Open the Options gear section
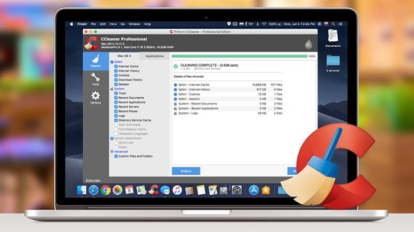Image resolution: width=414 pixels, height=232 pixels. pyautogui.click(x=96, y=97)
